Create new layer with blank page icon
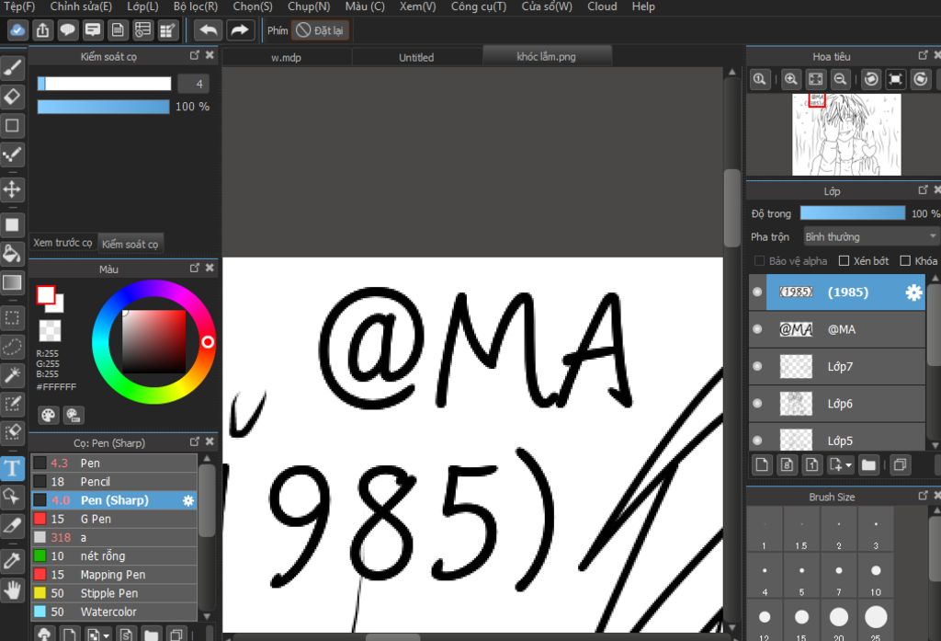Viewport: 941px width, 641px height. click(762, 465)
